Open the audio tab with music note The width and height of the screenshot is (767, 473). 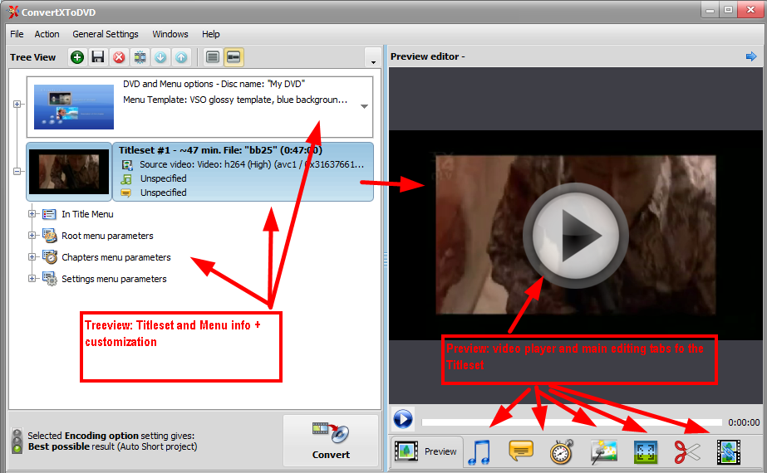[479, 452]
